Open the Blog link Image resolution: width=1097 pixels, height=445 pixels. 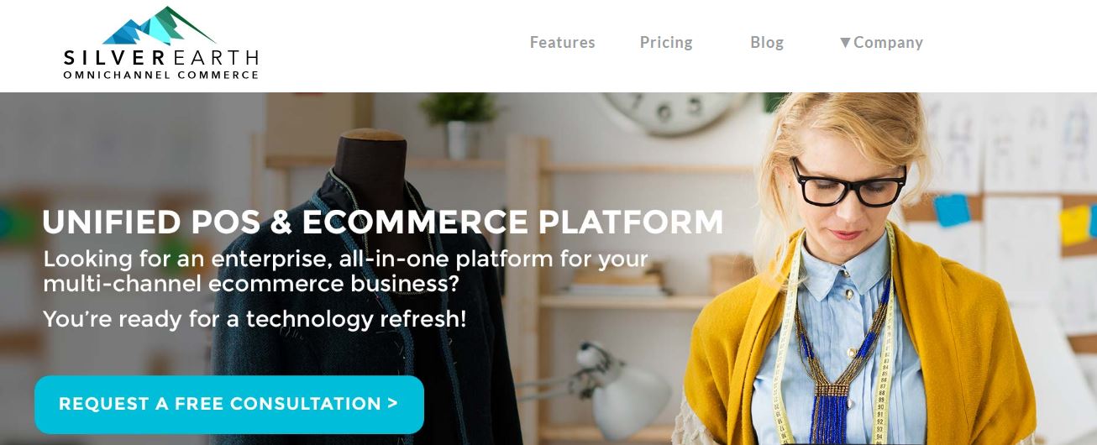tap(767, 42)
